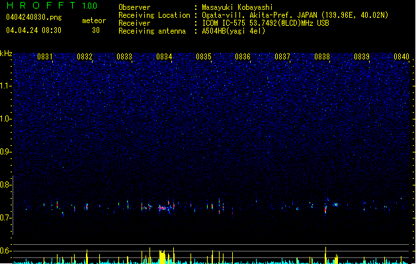The width and height of the screenshot is (416, 264).
Task: Select the Ogata-vill. Akita-Pref. JAPAN location text
Action: 295,15
